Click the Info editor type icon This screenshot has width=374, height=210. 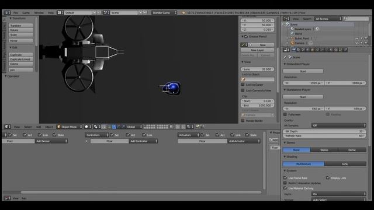coord(8,13)
